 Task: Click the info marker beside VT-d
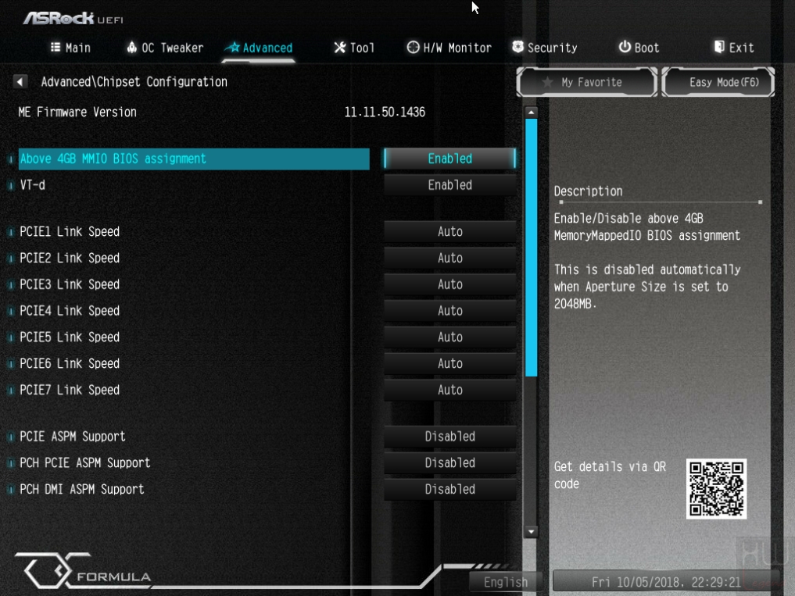click(x=11, y=185)
